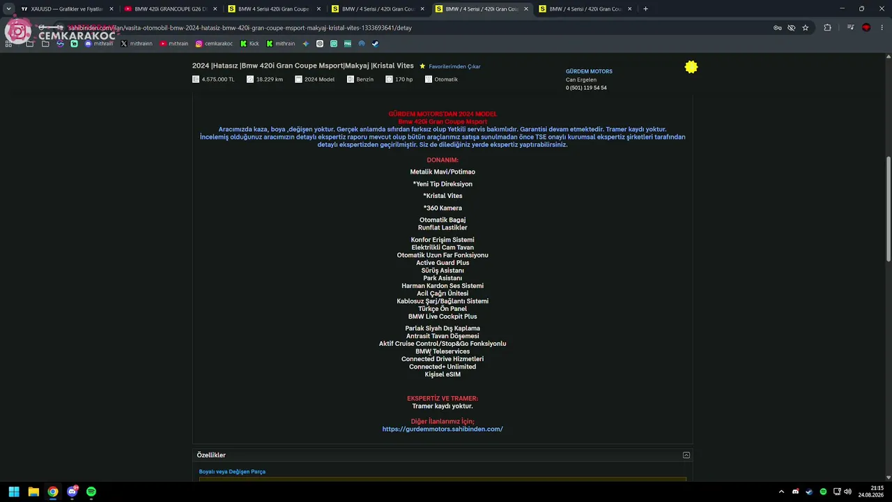
Task: Open Spotify from the taskbar
Action: point(91,492)
